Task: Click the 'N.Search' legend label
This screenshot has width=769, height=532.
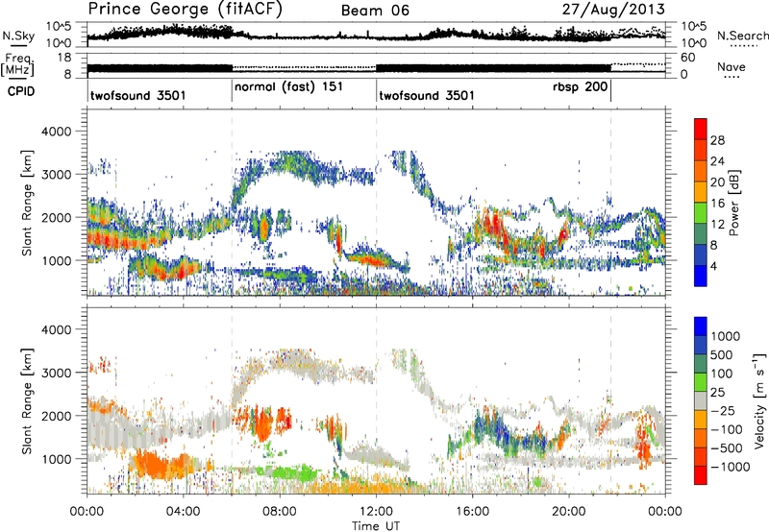Action: pyautogui.click(x=743, y=36)
